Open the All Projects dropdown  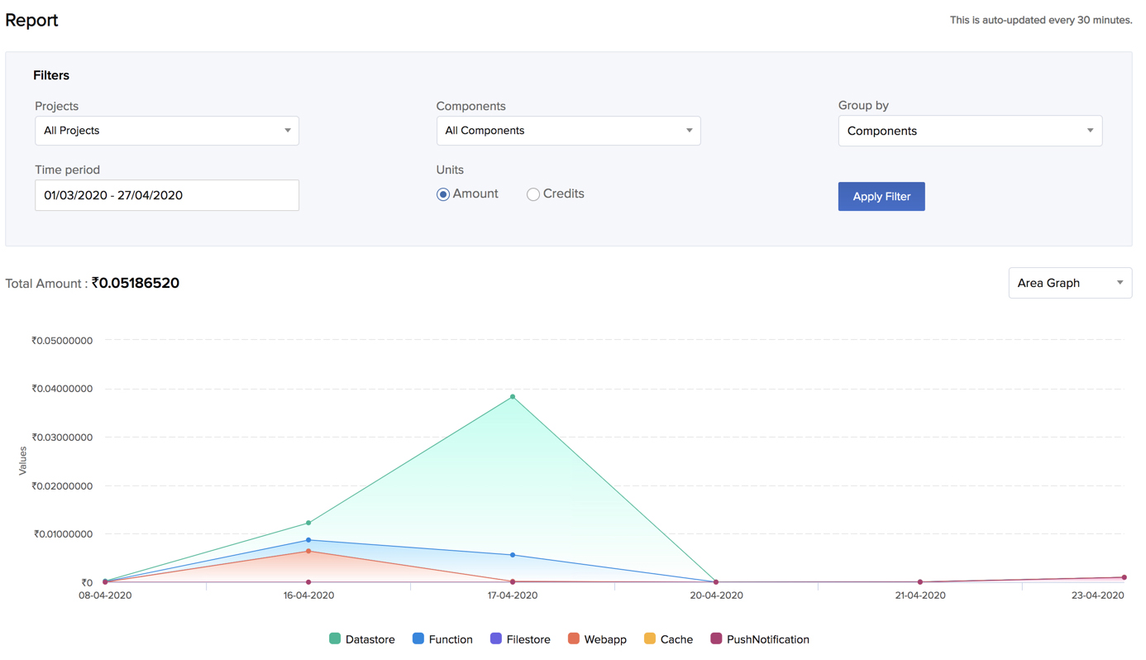click(x=166, y=131)
